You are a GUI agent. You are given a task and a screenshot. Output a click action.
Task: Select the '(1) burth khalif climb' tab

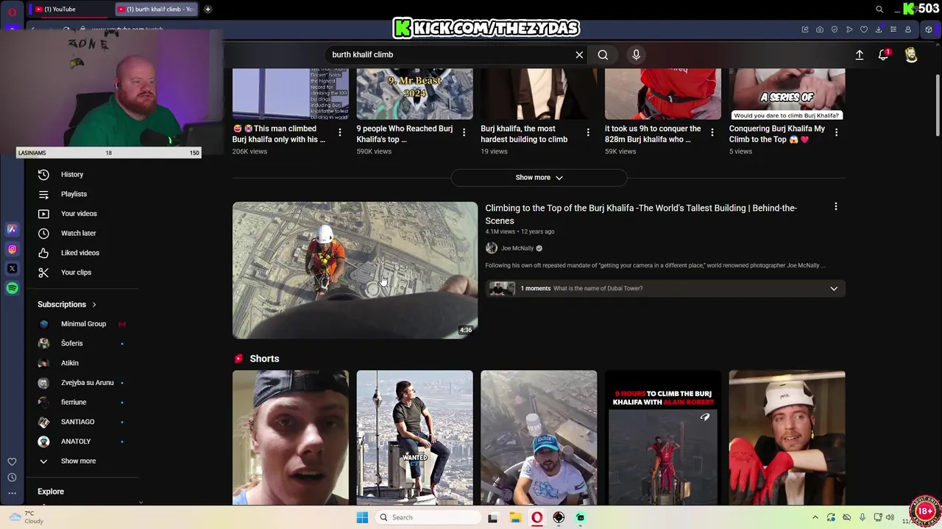[157, 10]
